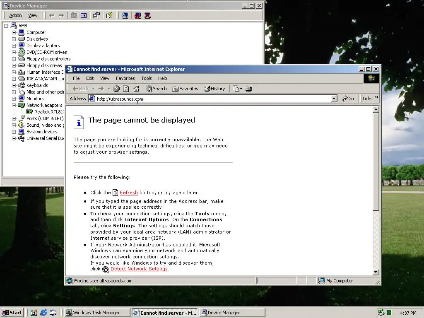Open the Help menu in Internet Explorer
The image size is (424, 318).
pyautogui.click(x=162, y=78)
